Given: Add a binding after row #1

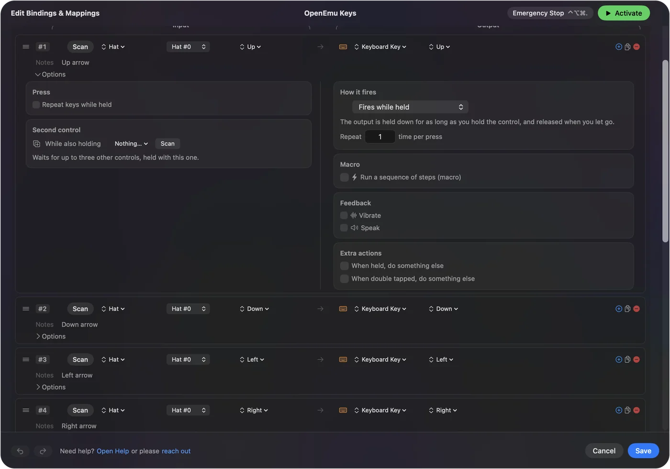Looking at the screenshot, I should coord(619,47).
